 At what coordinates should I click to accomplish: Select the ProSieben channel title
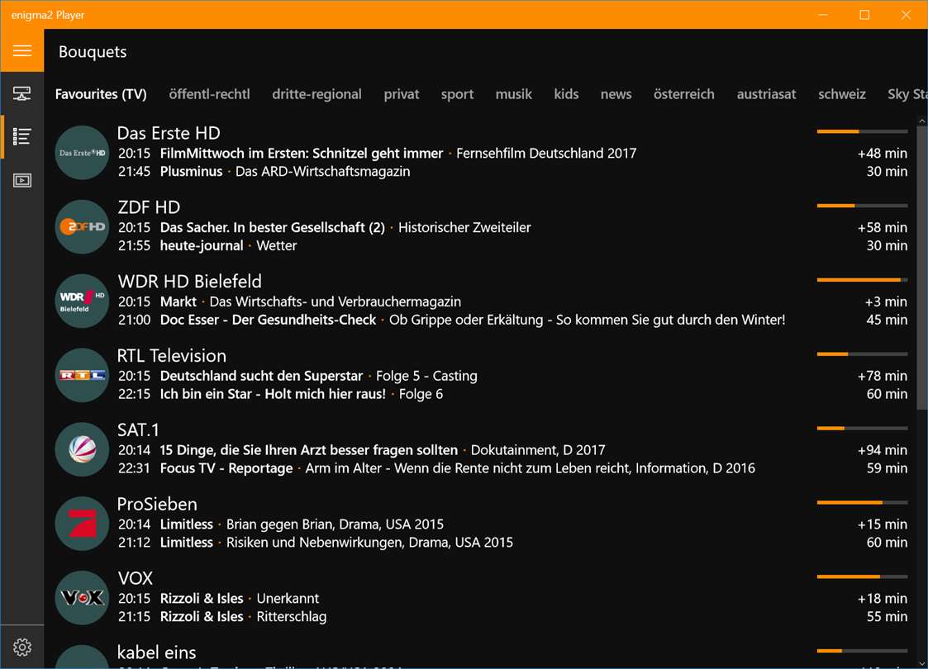click(x=157, y=504)
